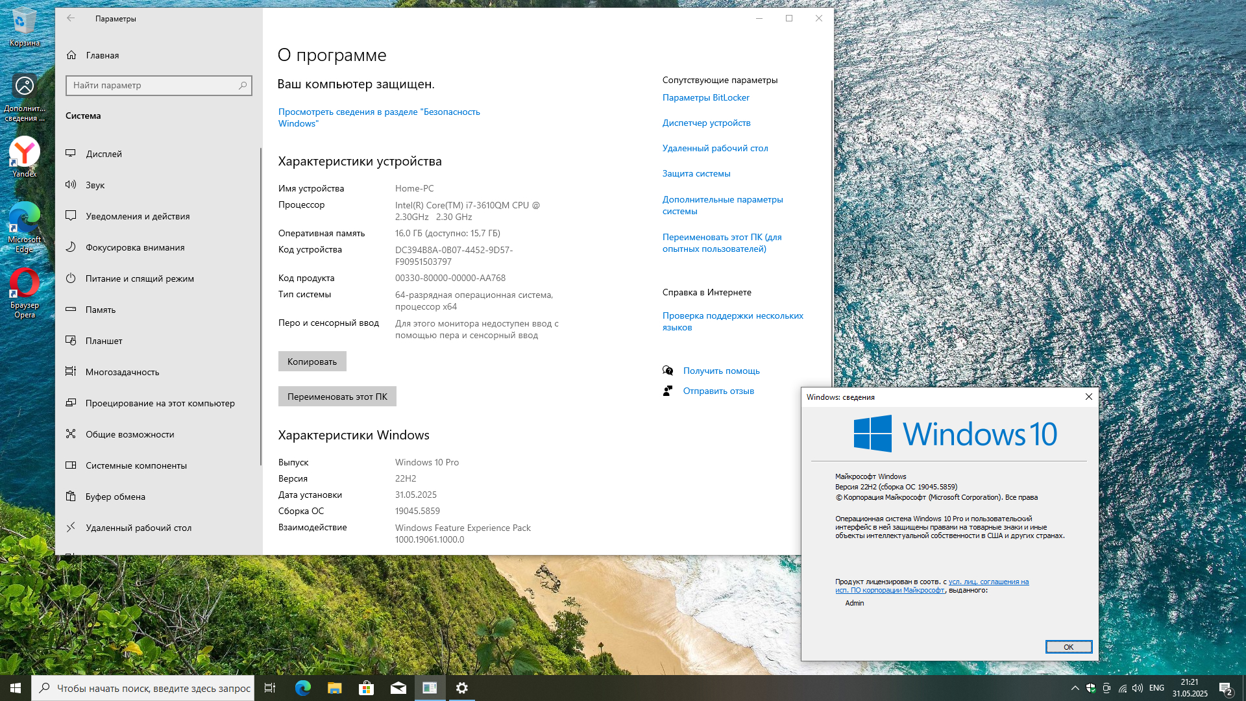Viewport: 1246px width, 701px height.
Task: Open Device Manager link
Action: (706, 123)
